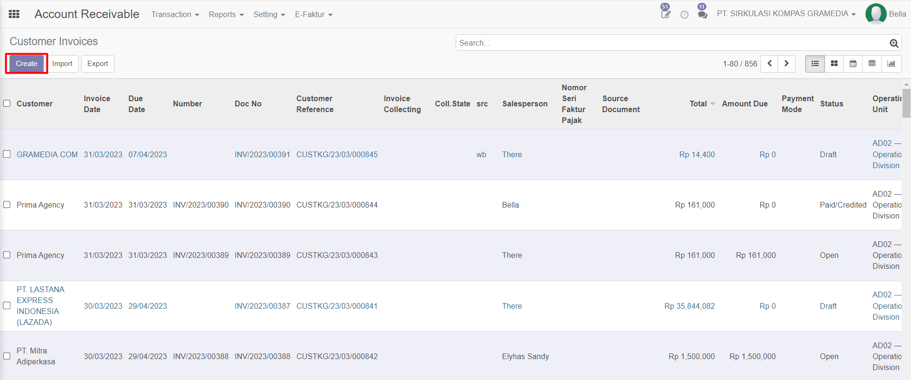Switch to graph chart view
The height and width of the screenshot is (380, 911).
(892, 64)
